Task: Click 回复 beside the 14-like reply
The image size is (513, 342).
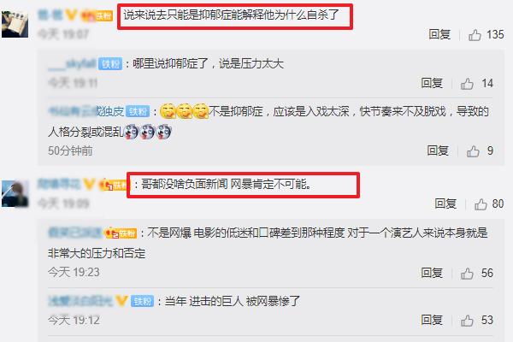Action: coord(432,84)
